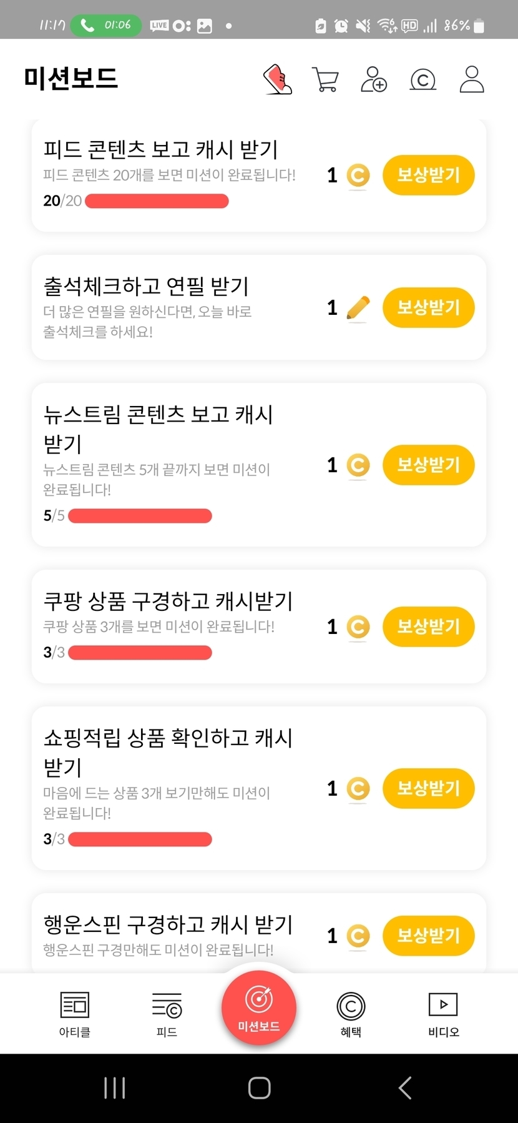Image resolution: width=518 pixels, height=1123 pixels.
Task: Tap the red sneaker icon in header
Action: click(x=278, y=79)
